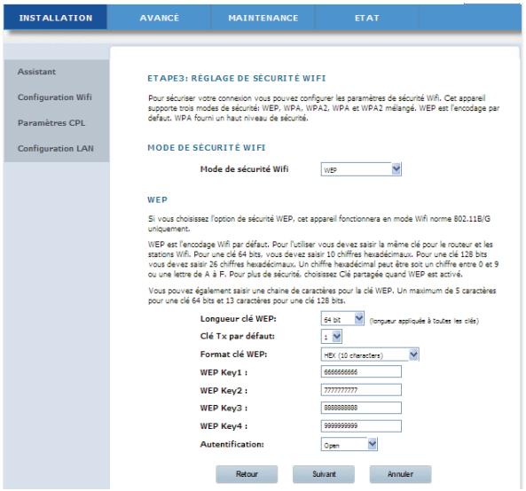Image resolution: width=526 pixels, height=491 pixels.
Task: Open Configuration Wifi in the sidebar
Action: (55, 97)
